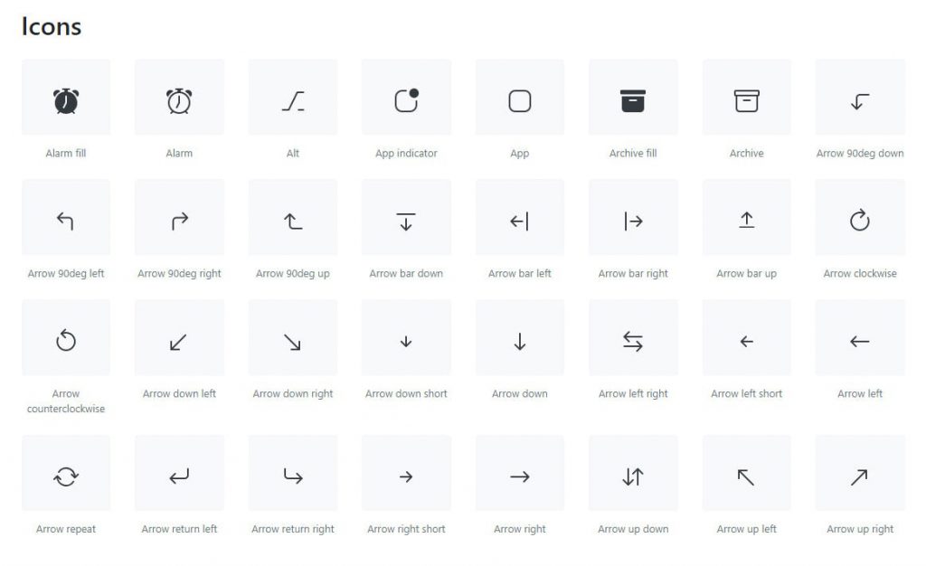
Task: Select the Arrow up left icon
Action: tap(746, 476)
